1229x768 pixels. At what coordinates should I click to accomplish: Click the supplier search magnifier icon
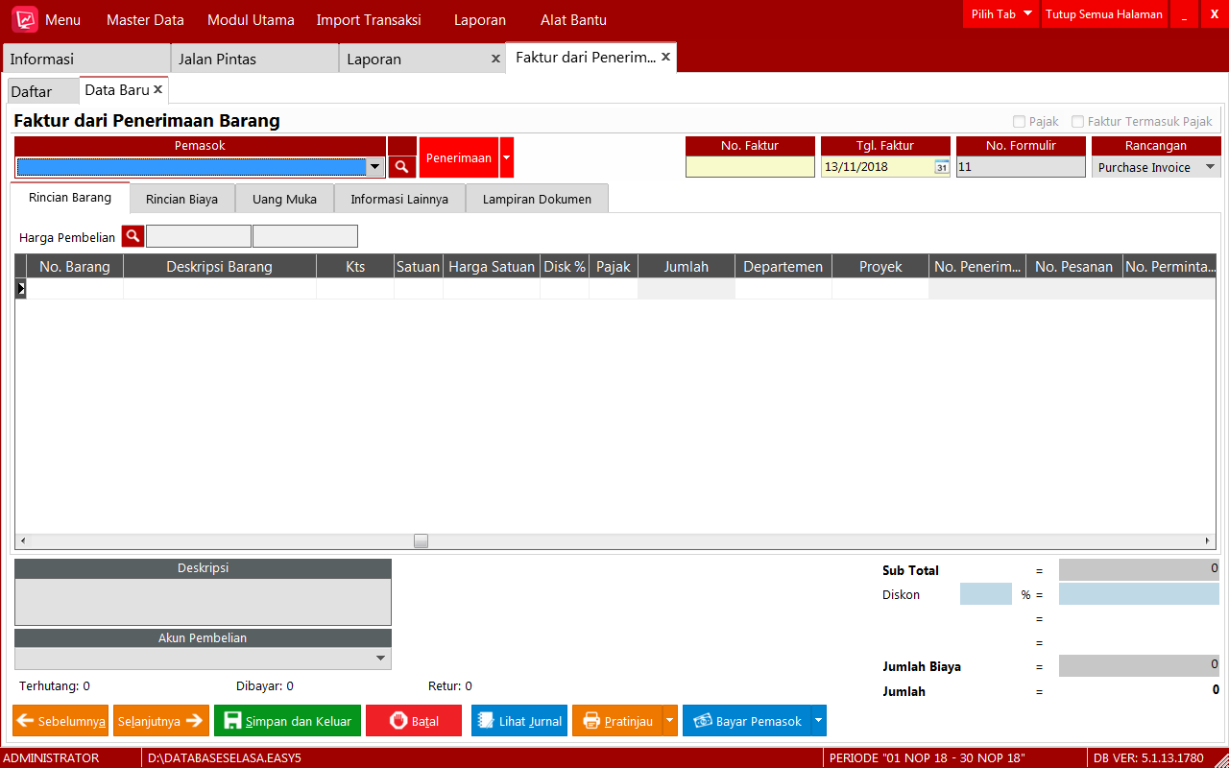click(x=402, y=167)
